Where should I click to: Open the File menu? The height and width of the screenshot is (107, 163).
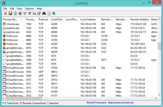(x=5, y=8)
